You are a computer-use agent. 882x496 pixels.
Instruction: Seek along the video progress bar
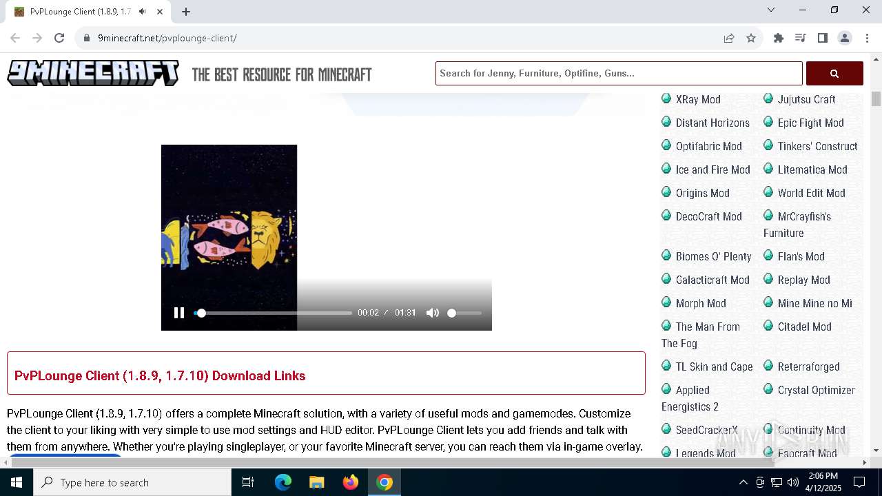point(273,313)
